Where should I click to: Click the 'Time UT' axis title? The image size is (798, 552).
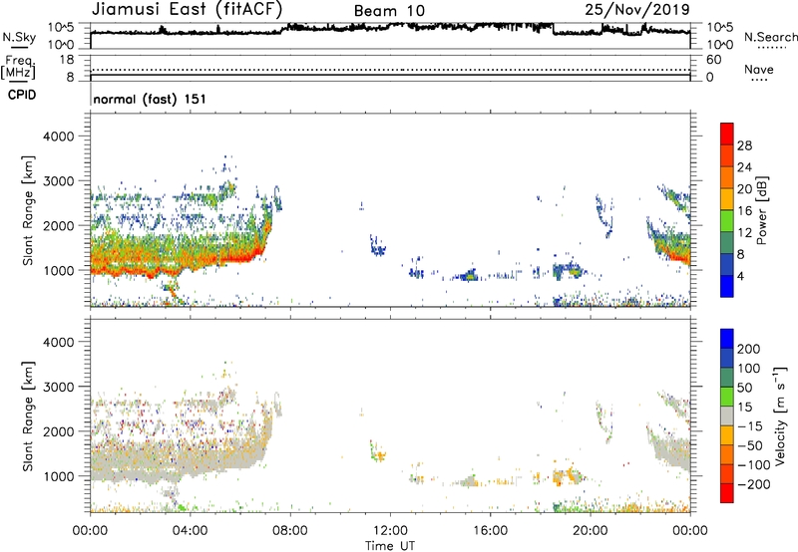click(x=390, y=546)
